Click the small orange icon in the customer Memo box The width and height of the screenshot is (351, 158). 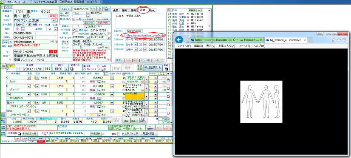click(108, 59)
